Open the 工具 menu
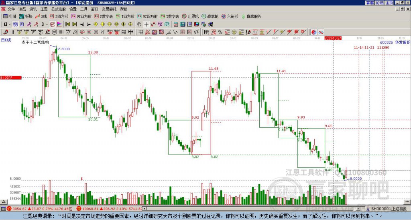Viewport: 411px width, 220px height. [x=83, y=9]
